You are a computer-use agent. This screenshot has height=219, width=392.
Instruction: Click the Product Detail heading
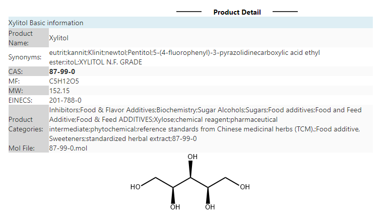coord(237,12)
